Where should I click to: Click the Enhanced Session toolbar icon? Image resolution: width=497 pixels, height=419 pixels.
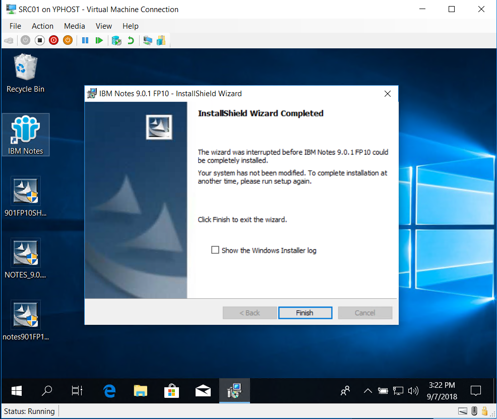(147, 40)
